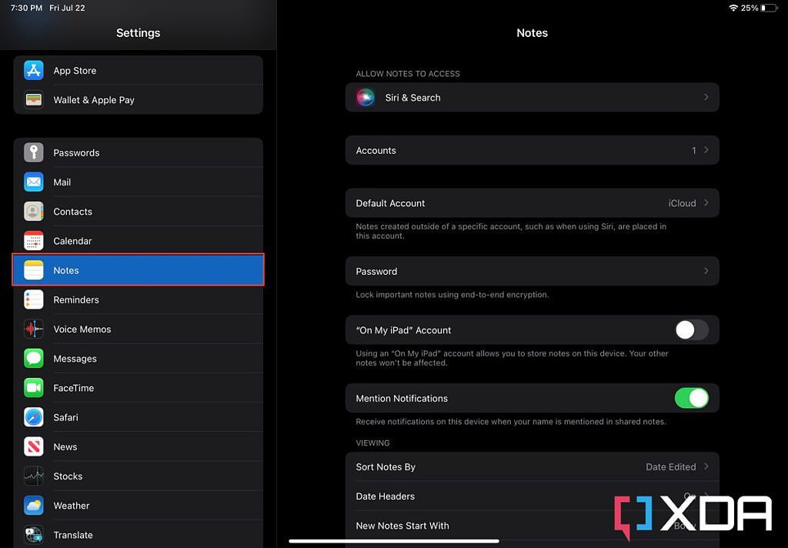Toggle the "On My iPad" Account switch
The image size is (788, 548).
tap(692, 330)
